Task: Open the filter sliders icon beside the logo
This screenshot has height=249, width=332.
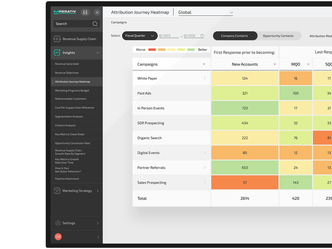Action: pos(85,12)
